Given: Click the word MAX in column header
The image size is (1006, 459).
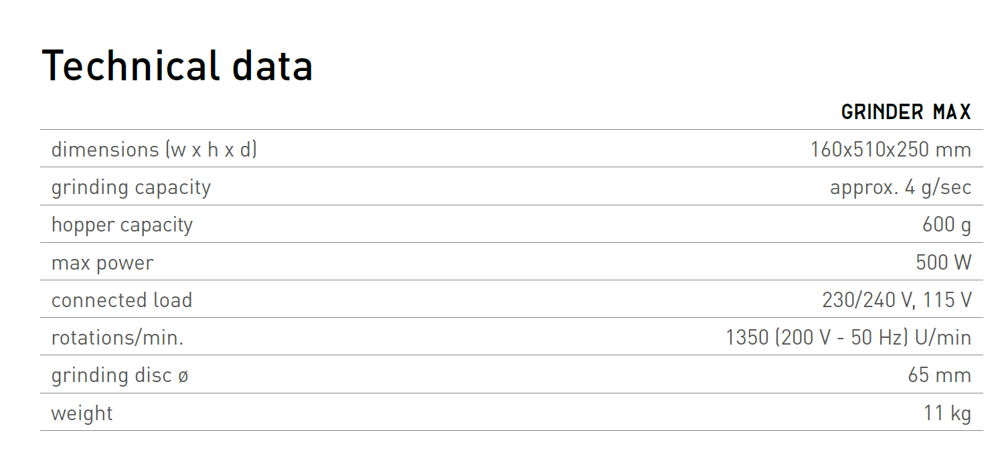Looking at the screenshot, I should [x=952, y=112].
